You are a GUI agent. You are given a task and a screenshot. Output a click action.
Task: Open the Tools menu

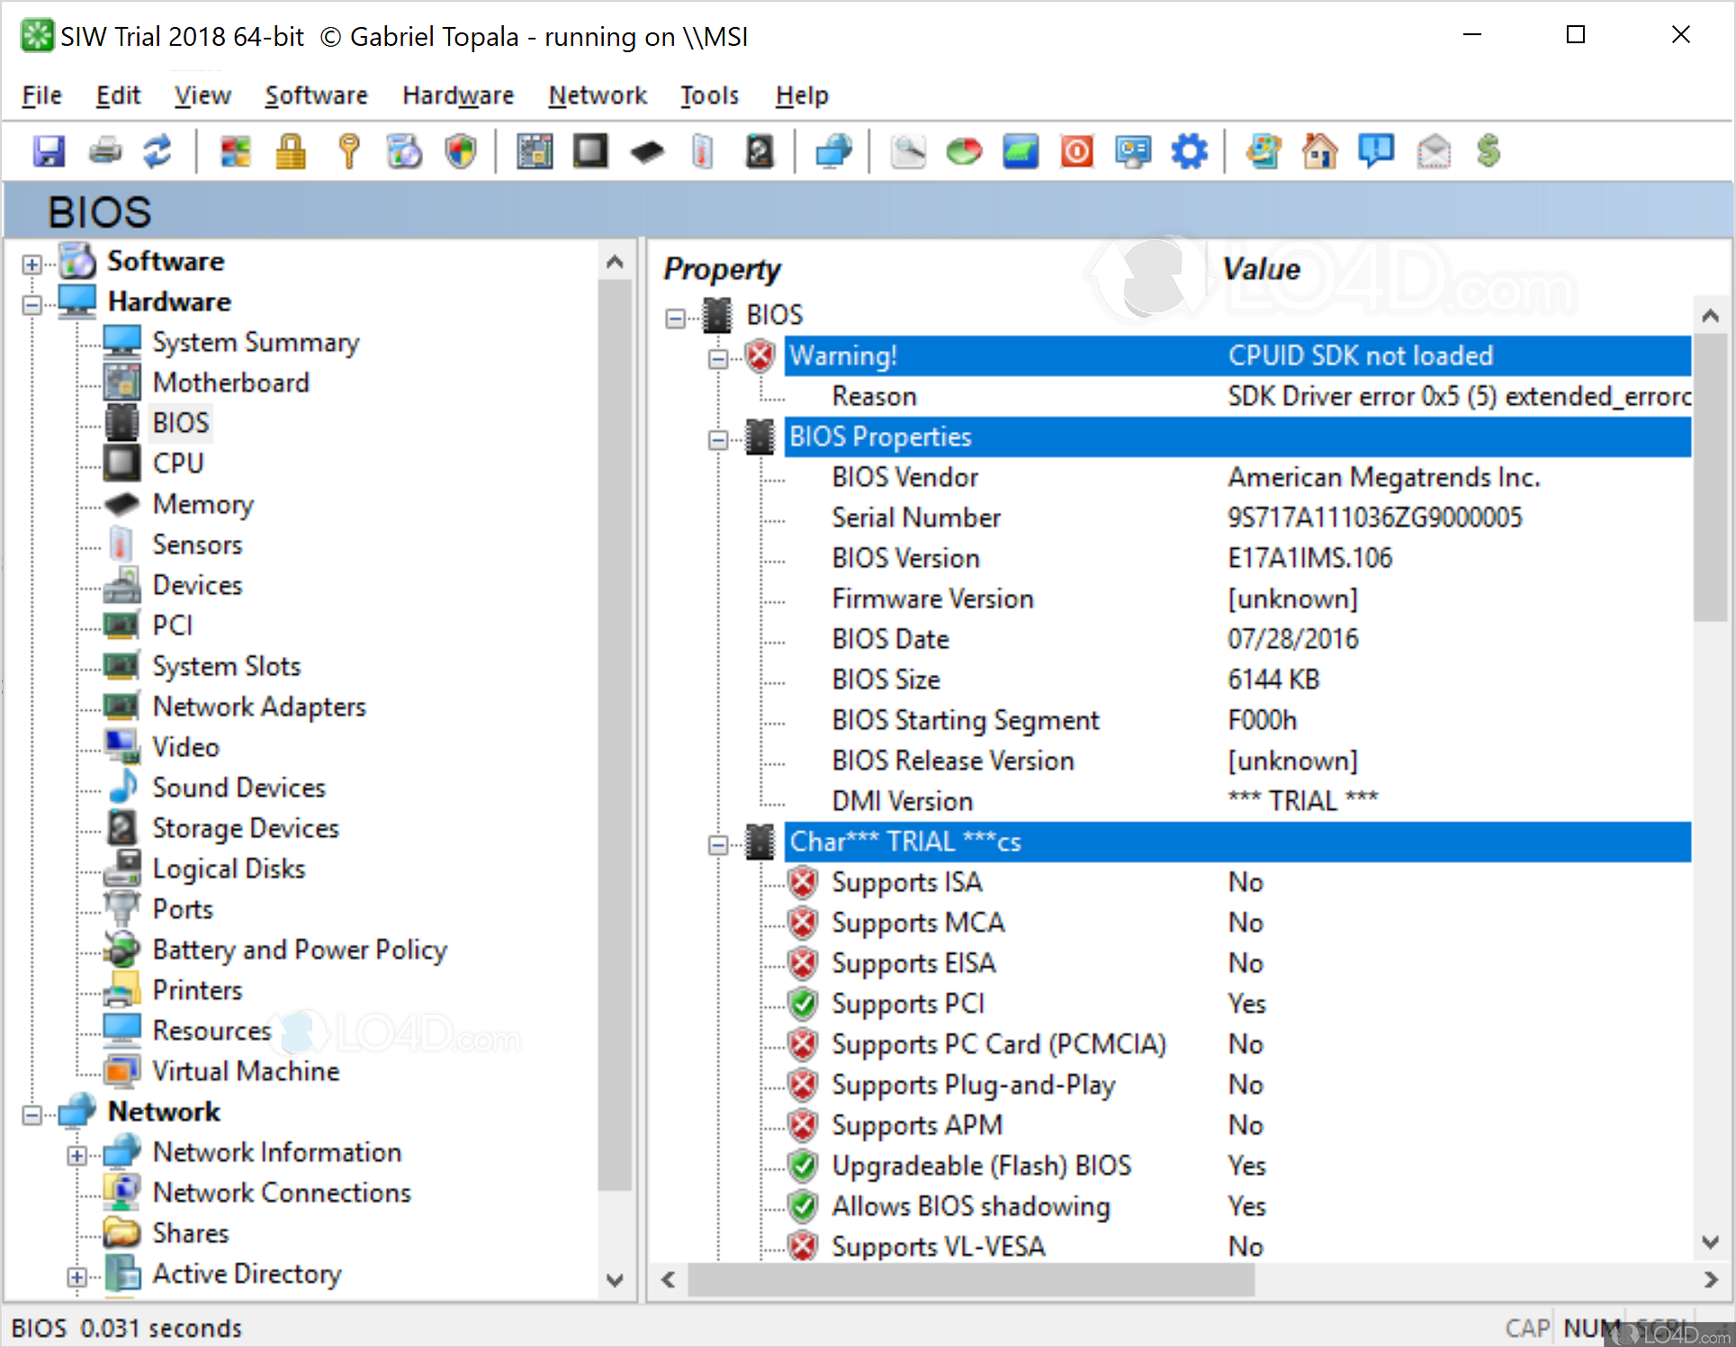[x=709, y=95]
